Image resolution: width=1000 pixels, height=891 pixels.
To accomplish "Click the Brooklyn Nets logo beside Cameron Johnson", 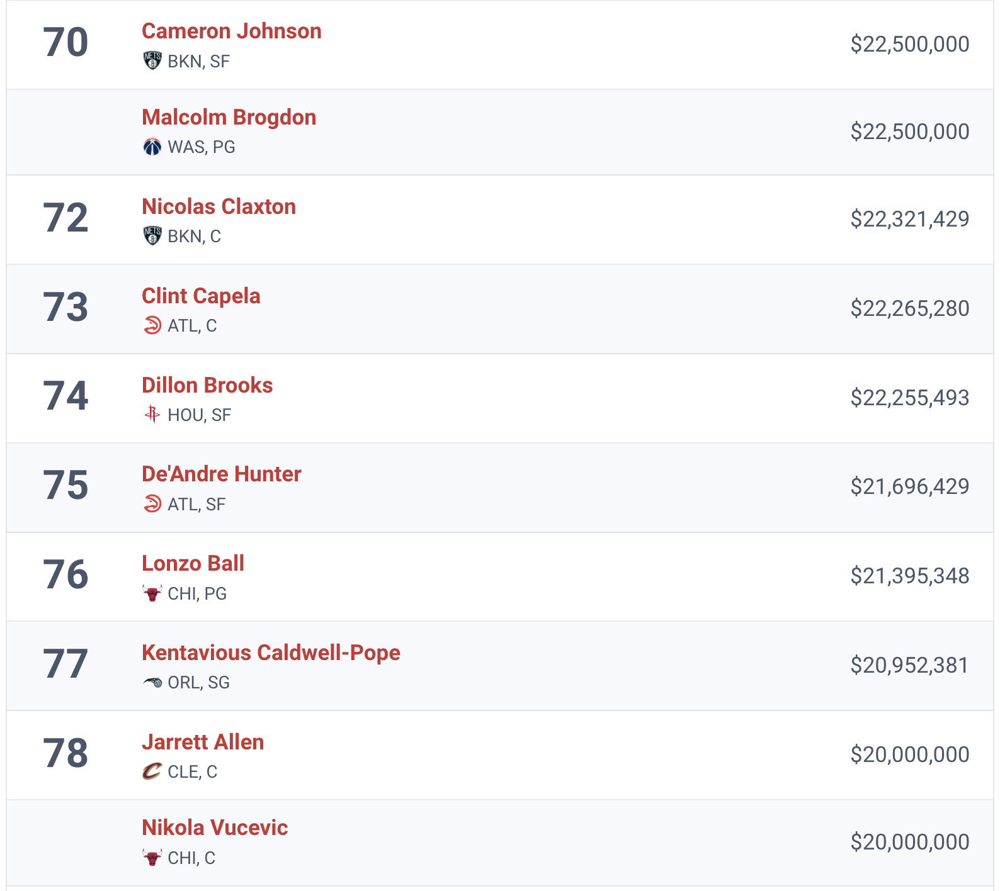I will [x=152, y=61].
